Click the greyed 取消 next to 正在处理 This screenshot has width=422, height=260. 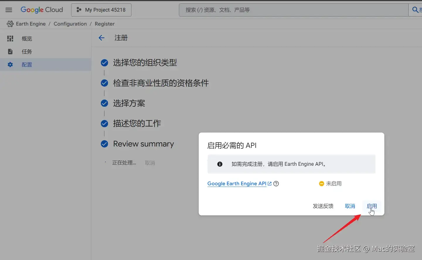coord(150,163)
